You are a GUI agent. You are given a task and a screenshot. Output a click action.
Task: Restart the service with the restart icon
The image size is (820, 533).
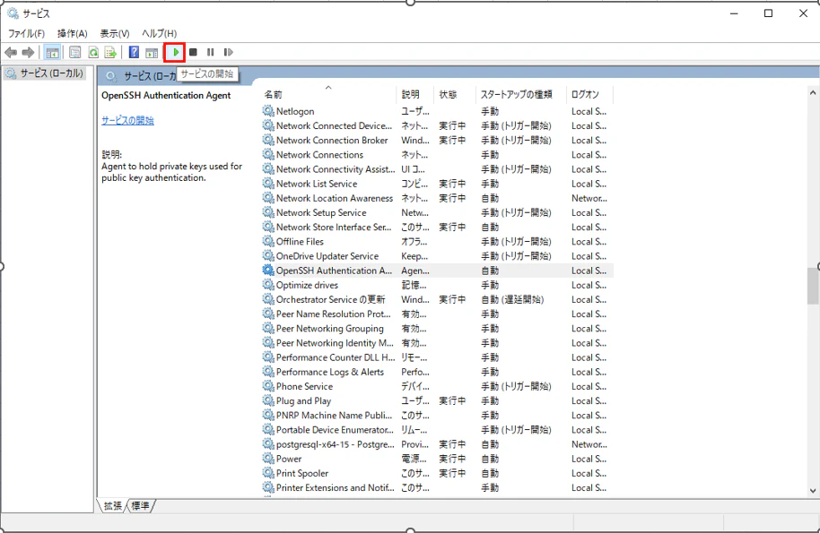228,52
